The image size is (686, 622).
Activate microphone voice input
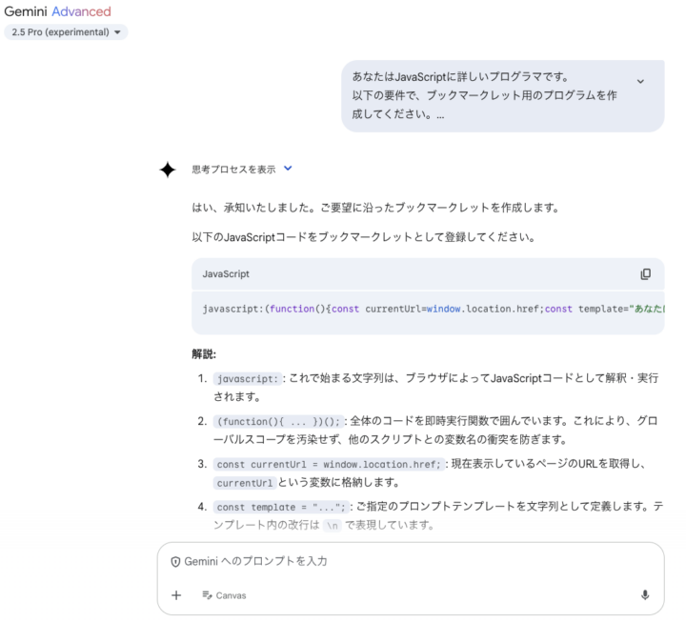(x=645, y=595)
